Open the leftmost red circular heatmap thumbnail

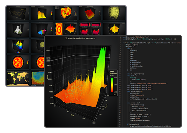[x=18, y=62]
